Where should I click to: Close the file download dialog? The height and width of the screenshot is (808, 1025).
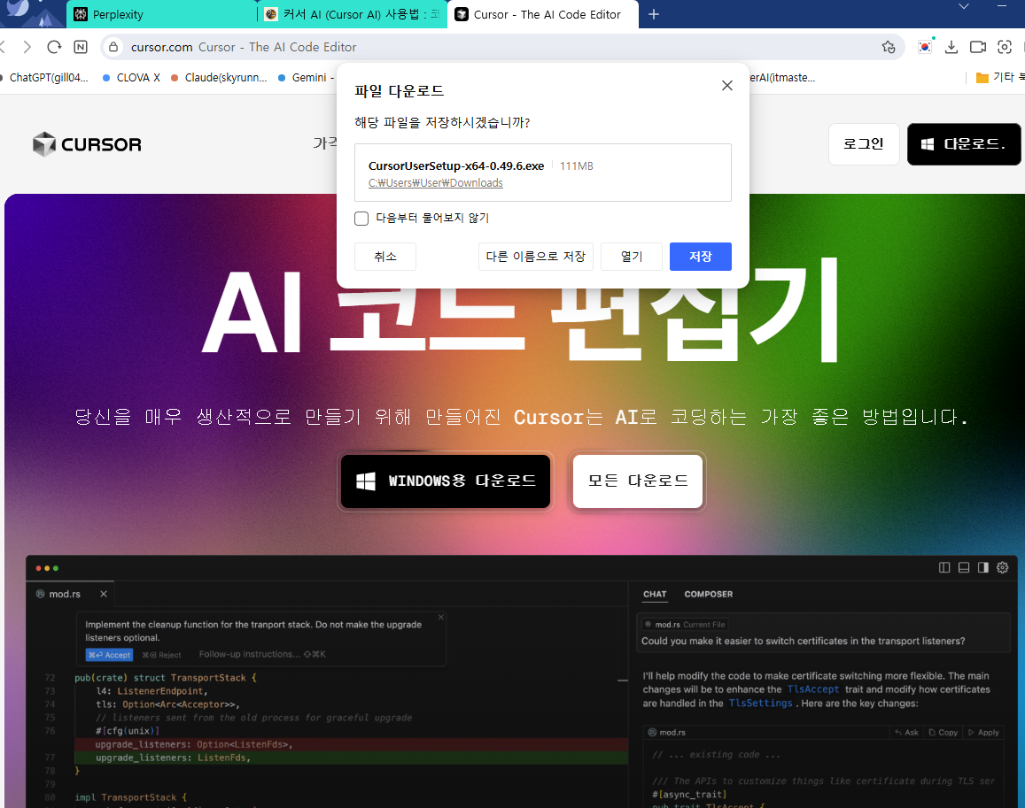[x=727, y=86]
